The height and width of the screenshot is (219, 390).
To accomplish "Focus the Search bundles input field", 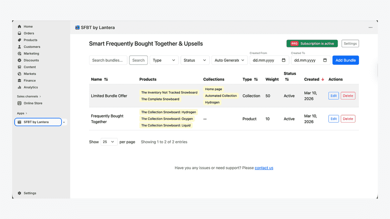I will pos(108,60).
